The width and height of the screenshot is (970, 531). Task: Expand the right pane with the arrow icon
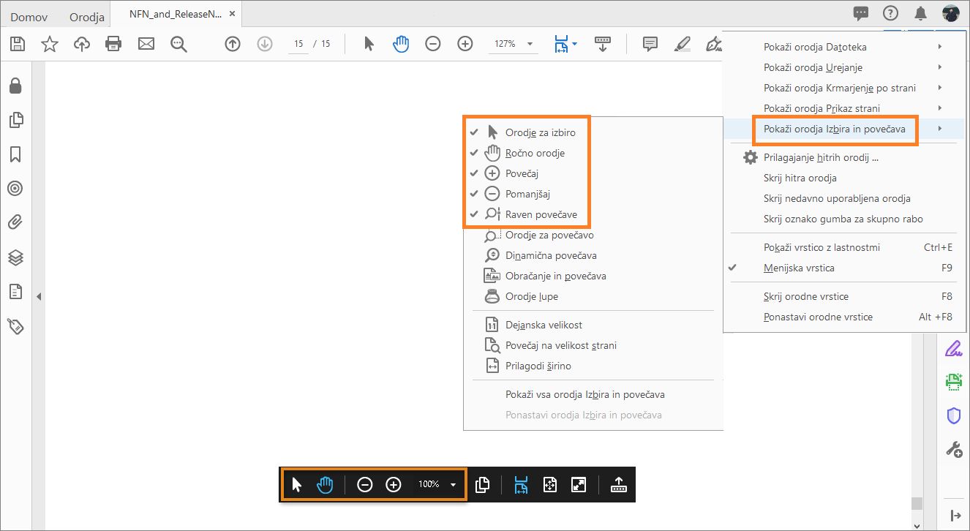pyautogui.click(x=954, y=516)
